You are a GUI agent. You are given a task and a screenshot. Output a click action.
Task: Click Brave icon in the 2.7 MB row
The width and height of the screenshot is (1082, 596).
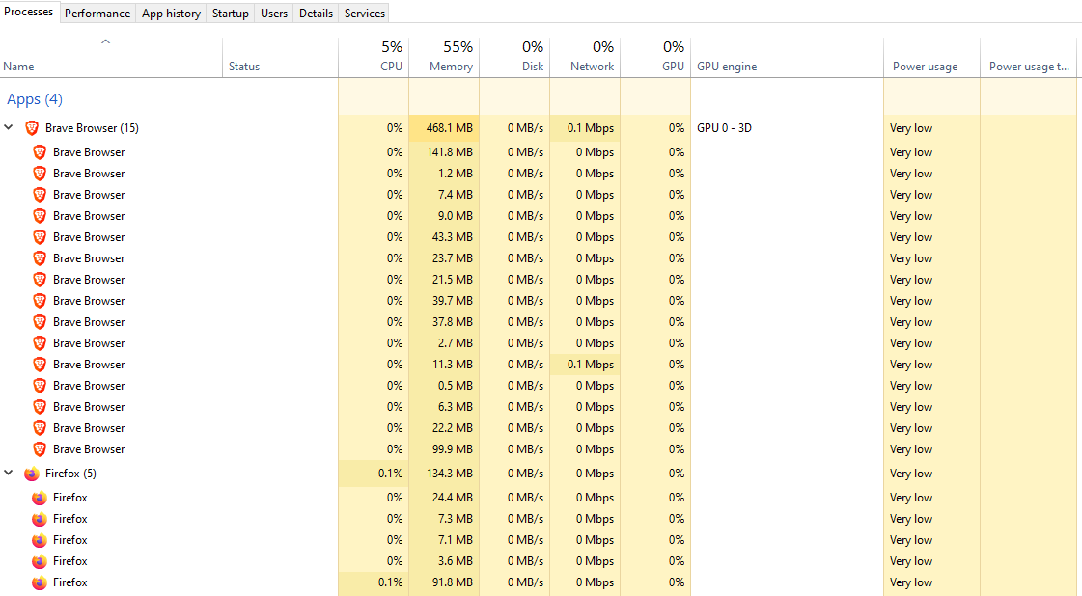(40, 343)
